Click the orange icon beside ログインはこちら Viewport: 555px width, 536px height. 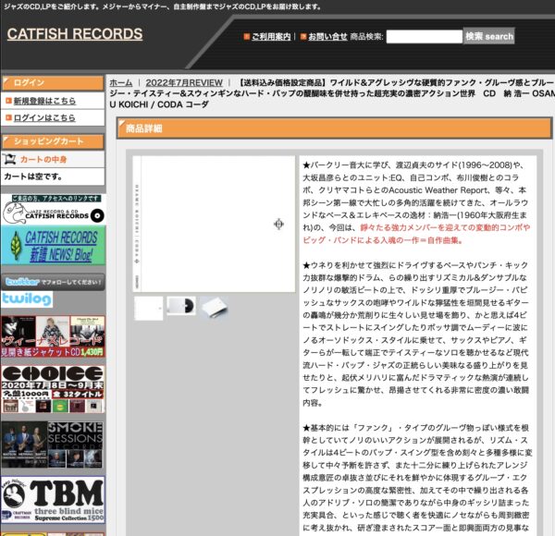coord(8,117)
